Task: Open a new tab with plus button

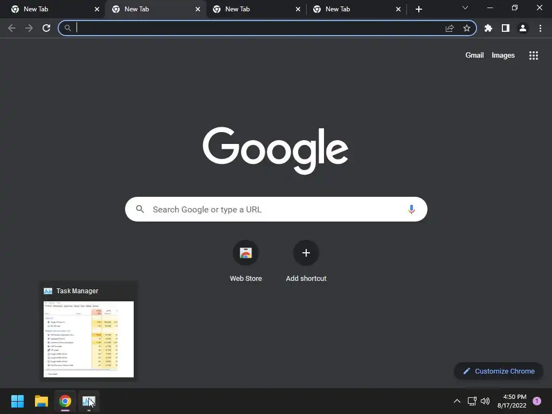Action: coord(418,9)
